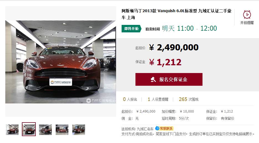The width and height of the screenshot is (259, 143).
Task: Open the 和我联系 chat link
Action: [x=166, y=129]
